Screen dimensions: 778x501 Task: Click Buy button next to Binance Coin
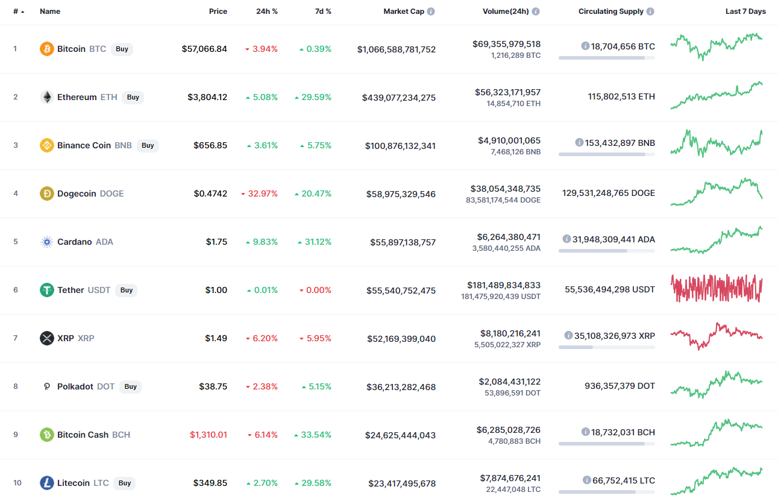(148, 145)
